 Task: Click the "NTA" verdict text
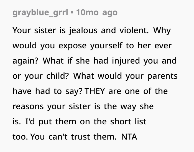pos(129,137)
